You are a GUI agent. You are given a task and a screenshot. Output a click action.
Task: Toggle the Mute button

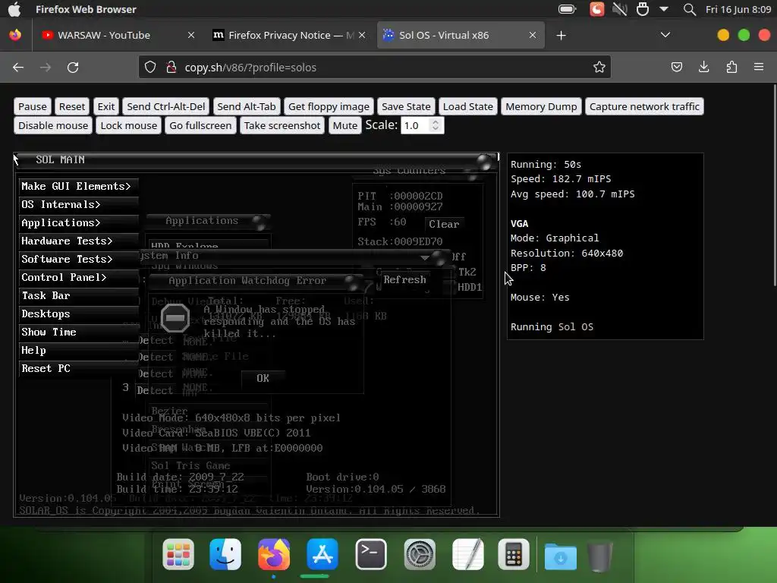point(345,125)
